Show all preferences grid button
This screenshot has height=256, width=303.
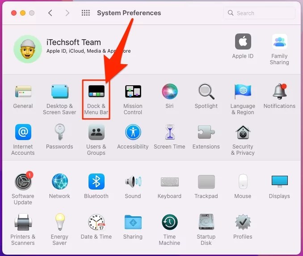point(86,13)
